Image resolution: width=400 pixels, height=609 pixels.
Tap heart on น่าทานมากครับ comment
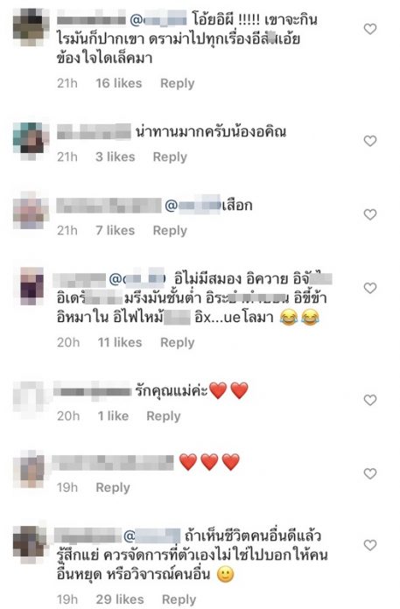[x=370, y=141]
